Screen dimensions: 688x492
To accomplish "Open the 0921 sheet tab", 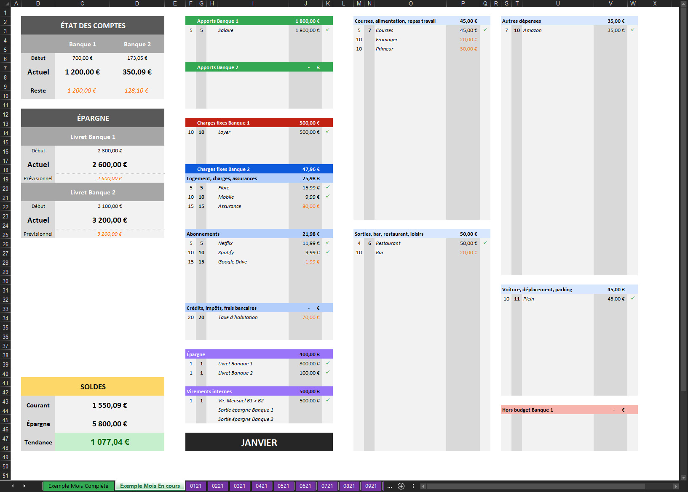I will coord(371,486).
